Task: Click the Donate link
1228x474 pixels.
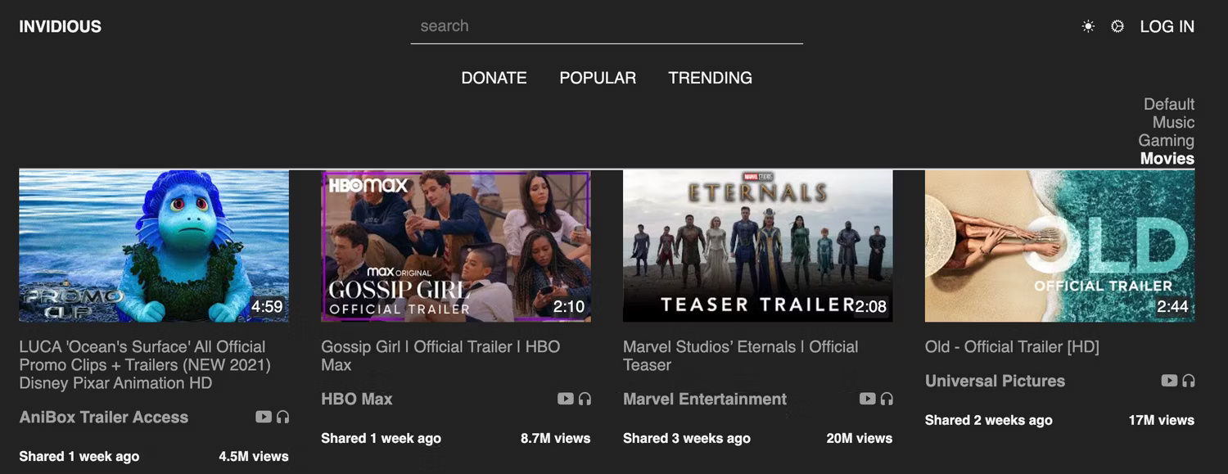Action: click(494, 78)
